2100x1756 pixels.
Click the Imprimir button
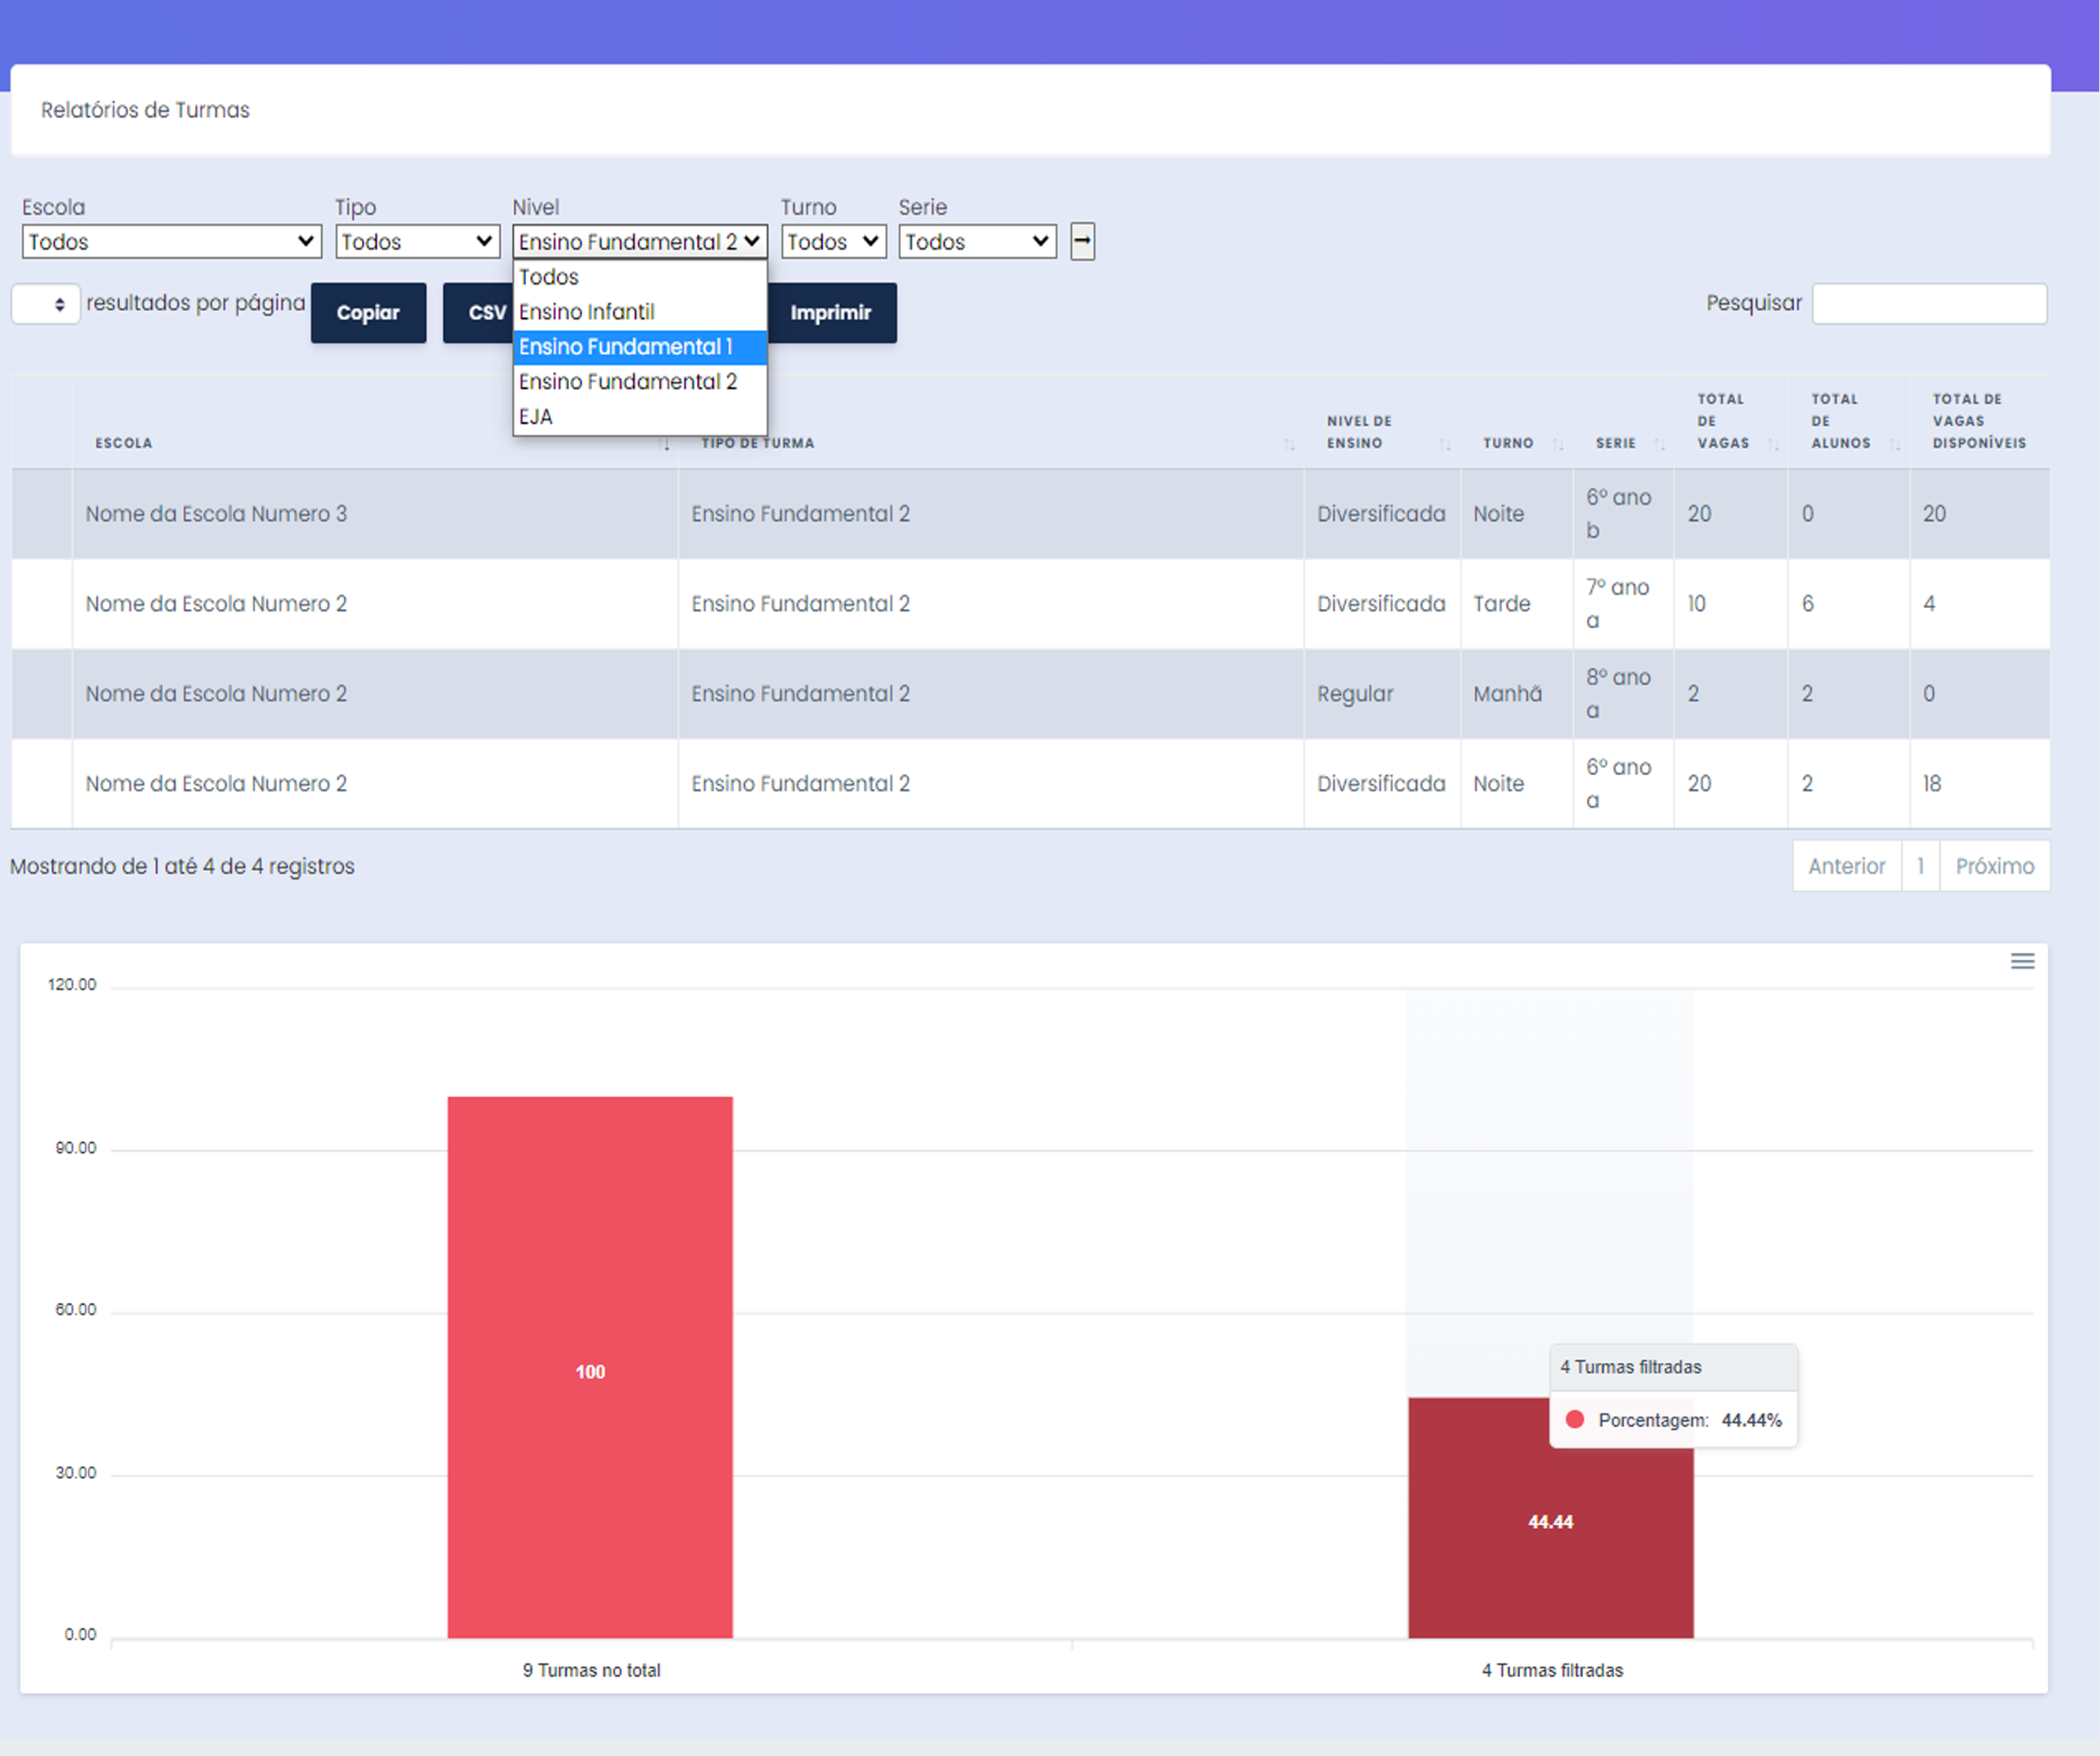(830, 313)
